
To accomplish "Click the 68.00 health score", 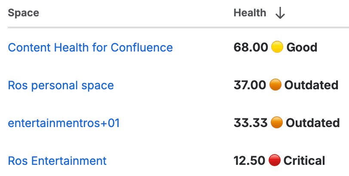I will (251, 47).
